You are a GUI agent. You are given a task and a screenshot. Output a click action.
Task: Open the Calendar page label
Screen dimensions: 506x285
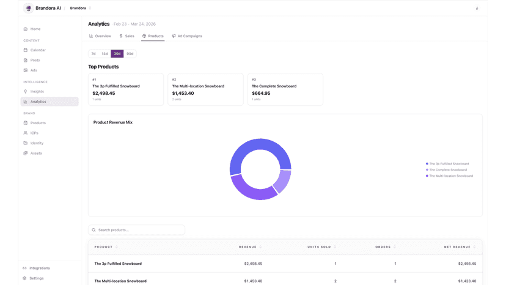click(38, 50)
